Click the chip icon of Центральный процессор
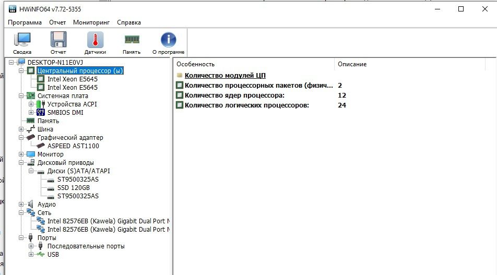This screenshot has width=497, height=275. (31, 70)
